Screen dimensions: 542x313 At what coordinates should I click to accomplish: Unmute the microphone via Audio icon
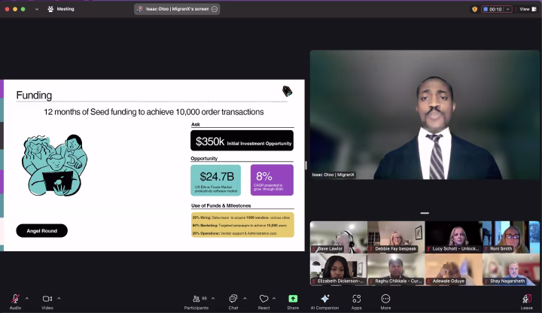15,299
